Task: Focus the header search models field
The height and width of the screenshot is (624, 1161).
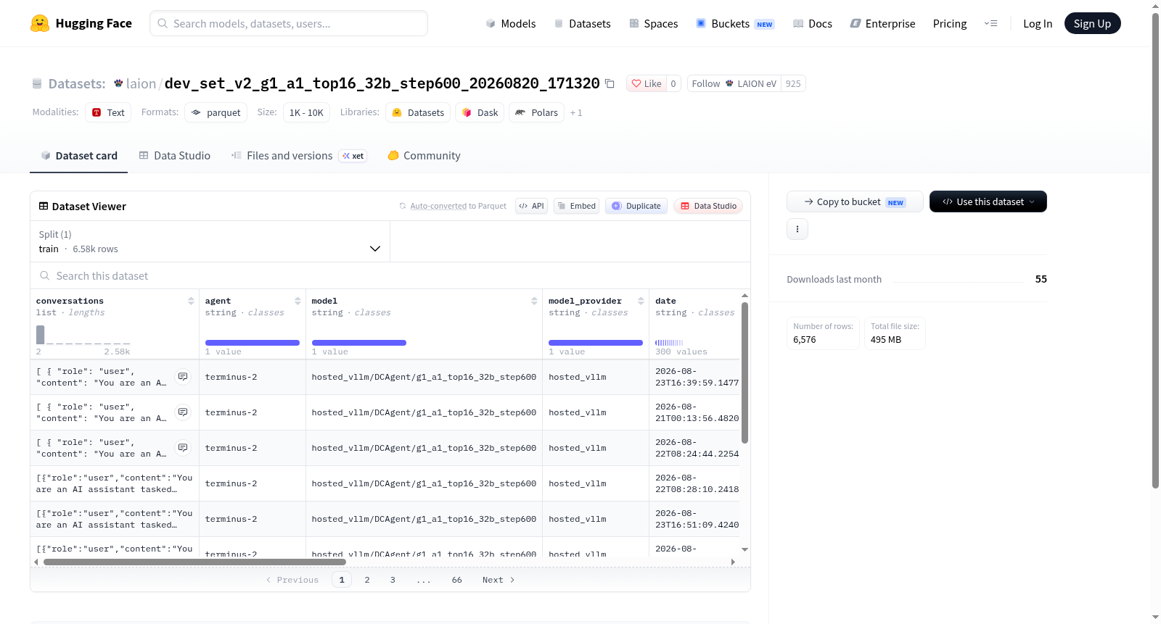Action: tap(289, 23)
